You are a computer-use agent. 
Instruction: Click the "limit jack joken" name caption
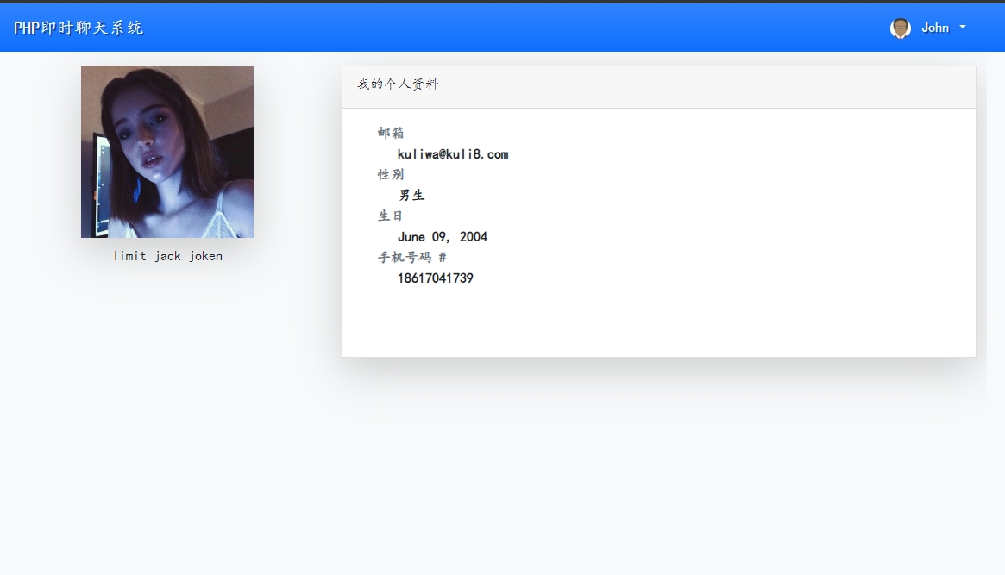pyautogui.click(x=167, y=256)
